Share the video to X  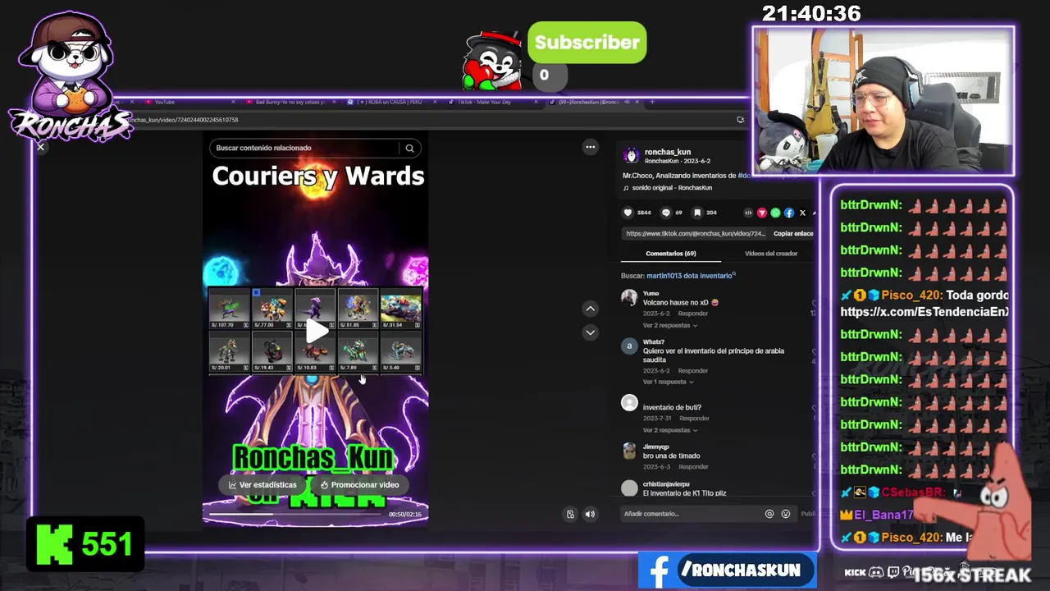pyautogui.click(x=802, y=213)
